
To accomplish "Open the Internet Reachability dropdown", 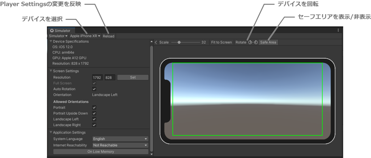I will [120, 145].
